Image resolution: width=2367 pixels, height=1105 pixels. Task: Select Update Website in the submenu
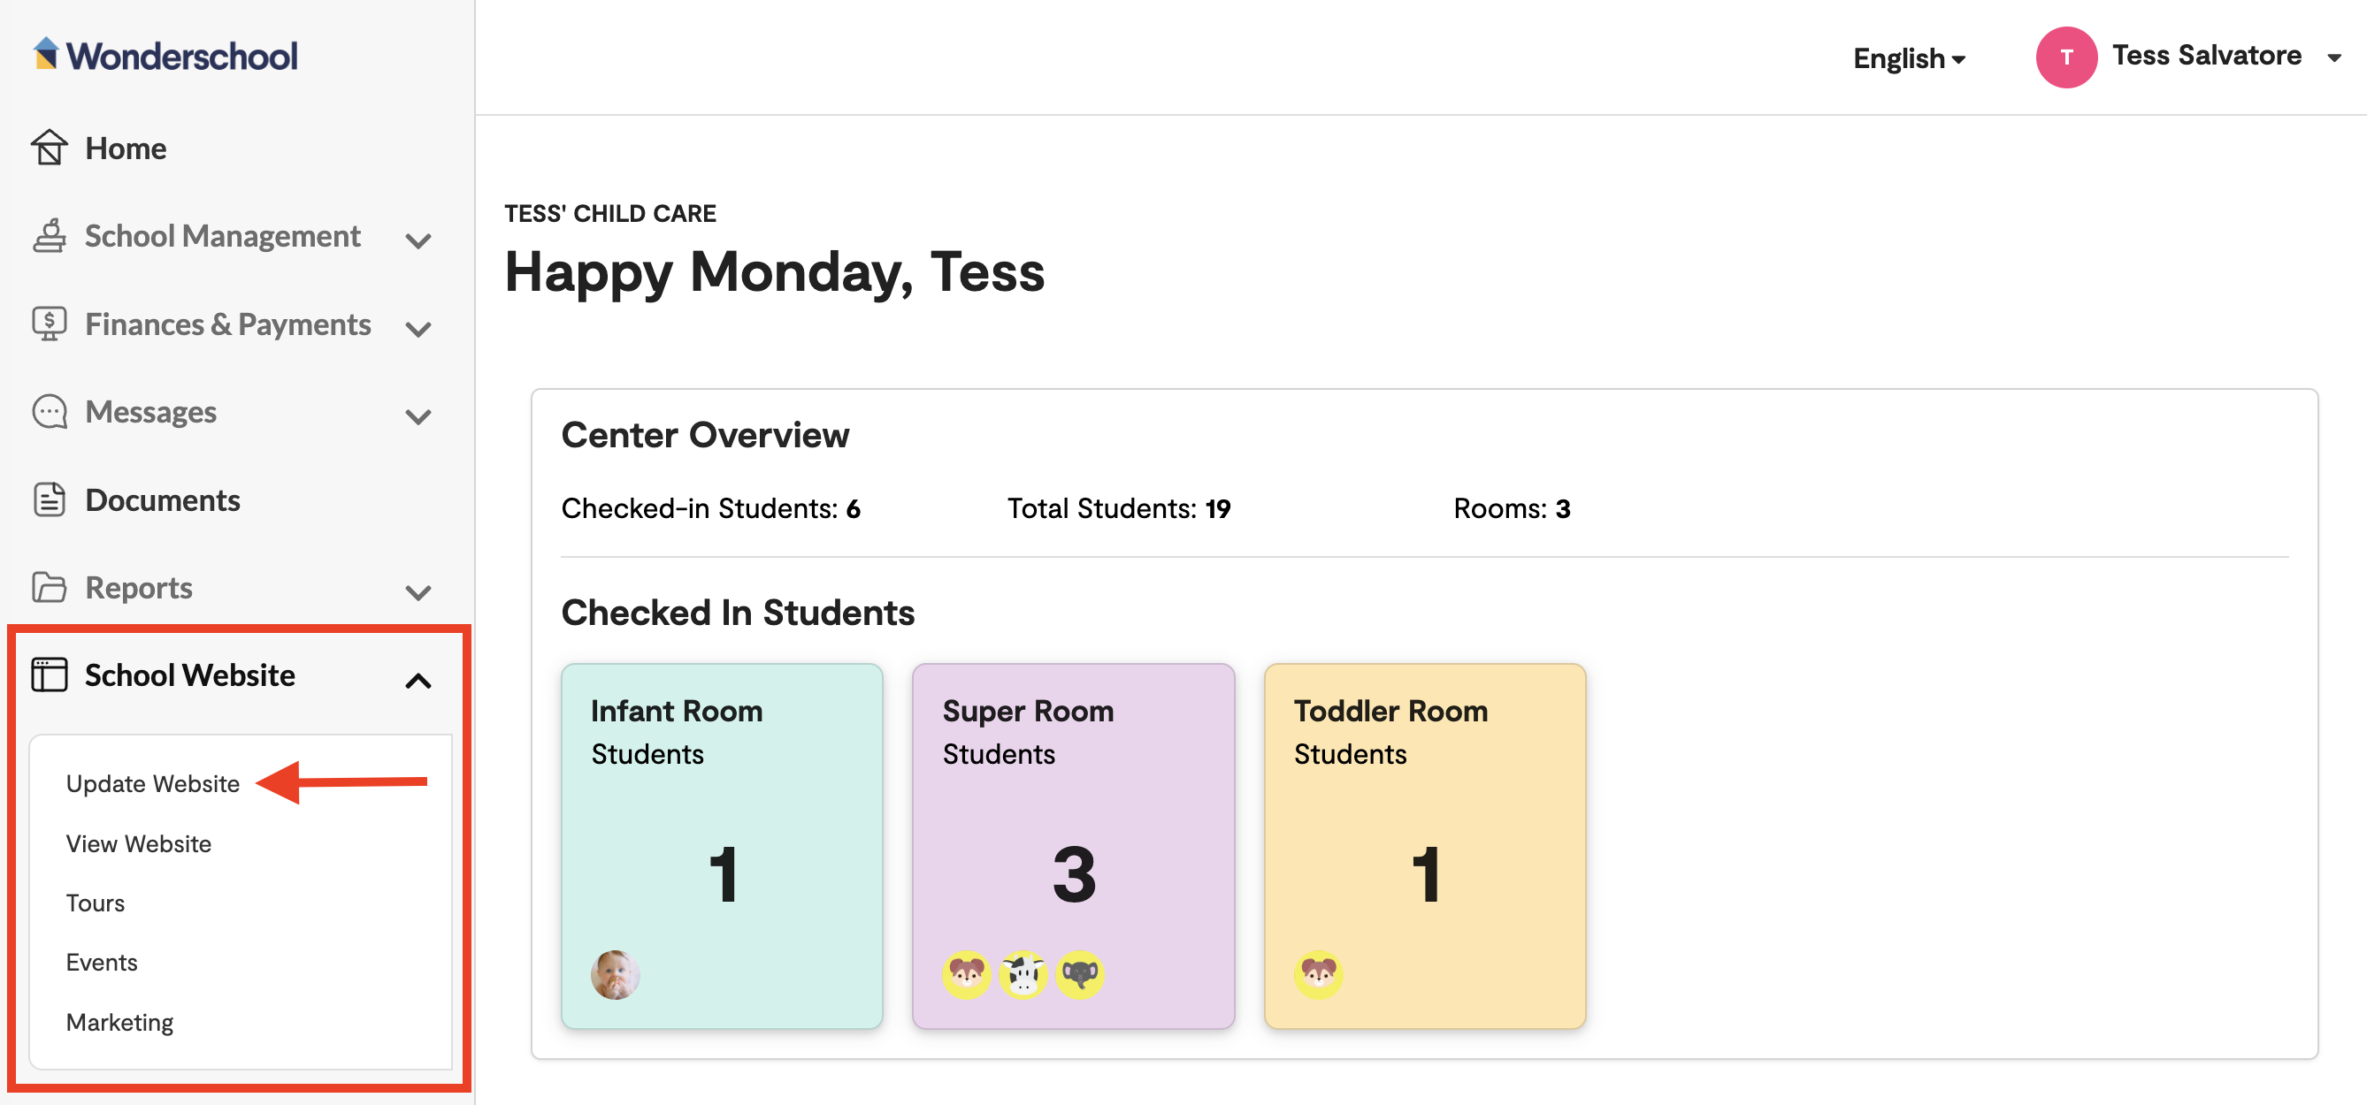[152, 783]
